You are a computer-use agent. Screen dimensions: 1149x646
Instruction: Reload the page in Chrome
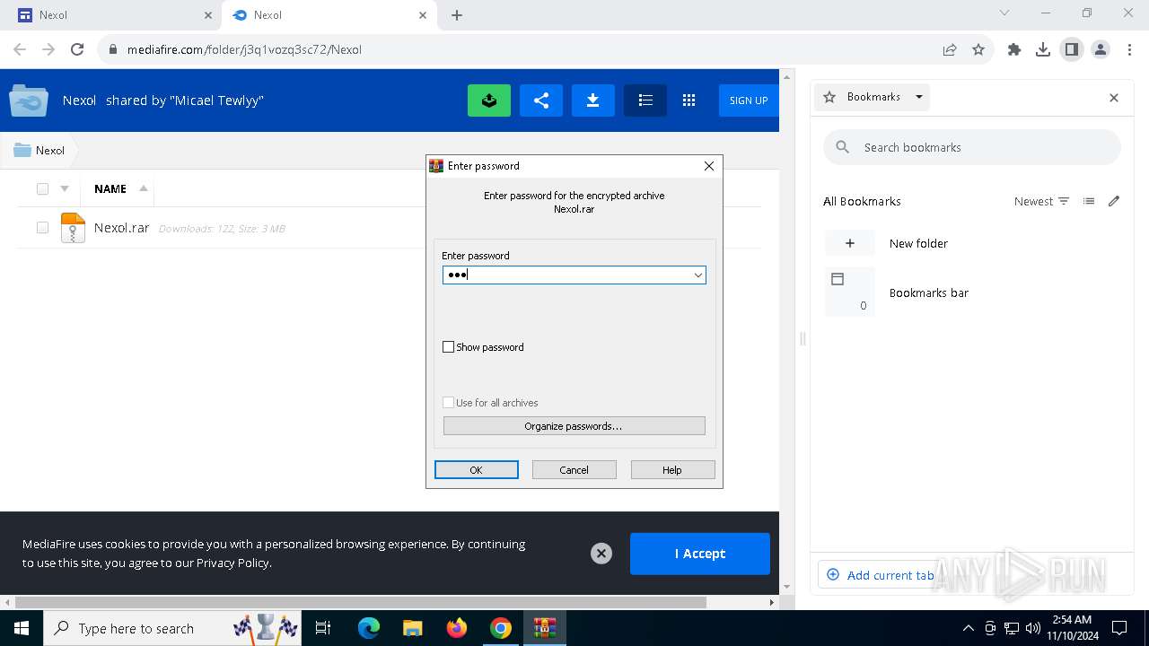click(77, 49)
